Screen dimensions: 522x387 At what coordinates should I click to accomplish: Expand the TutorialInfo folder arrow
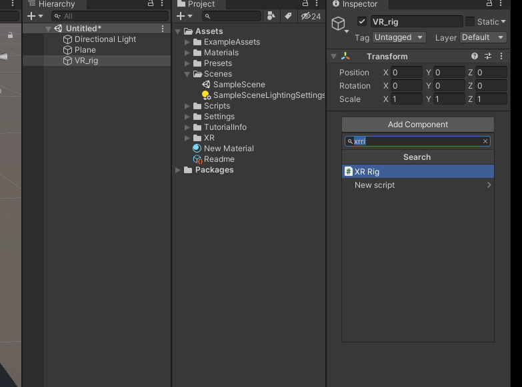pyautogui.click(x=187, y=127)
